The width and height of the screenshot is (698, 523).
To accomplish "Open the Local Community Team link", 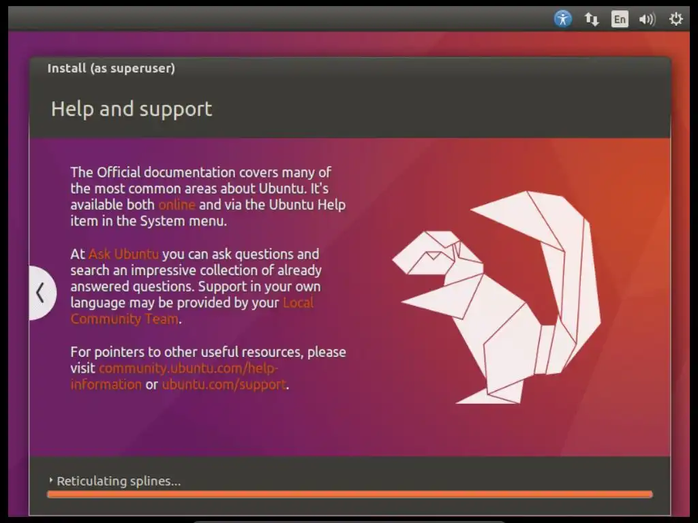I will [192, 311].
